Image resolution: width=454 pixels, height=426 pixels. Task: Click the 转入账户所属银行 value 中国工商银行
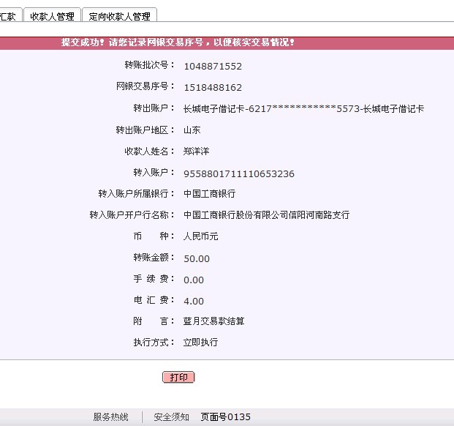pyautogui.click(x=209, y=194)
